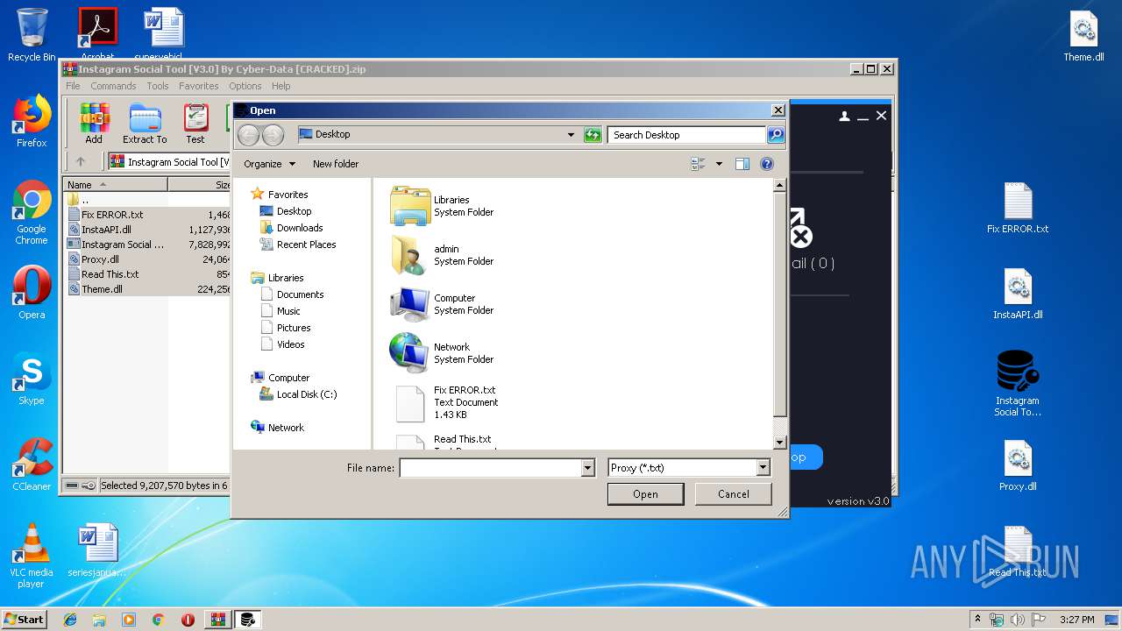Viewport: 1122px width, 631px height.
Task: Click the user profile icon in dark app
Action: point(845,116)
